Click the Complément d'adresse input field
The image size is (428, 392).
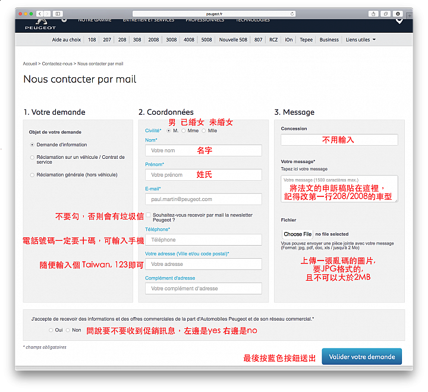pyautogui.click(x=203, y=288)
